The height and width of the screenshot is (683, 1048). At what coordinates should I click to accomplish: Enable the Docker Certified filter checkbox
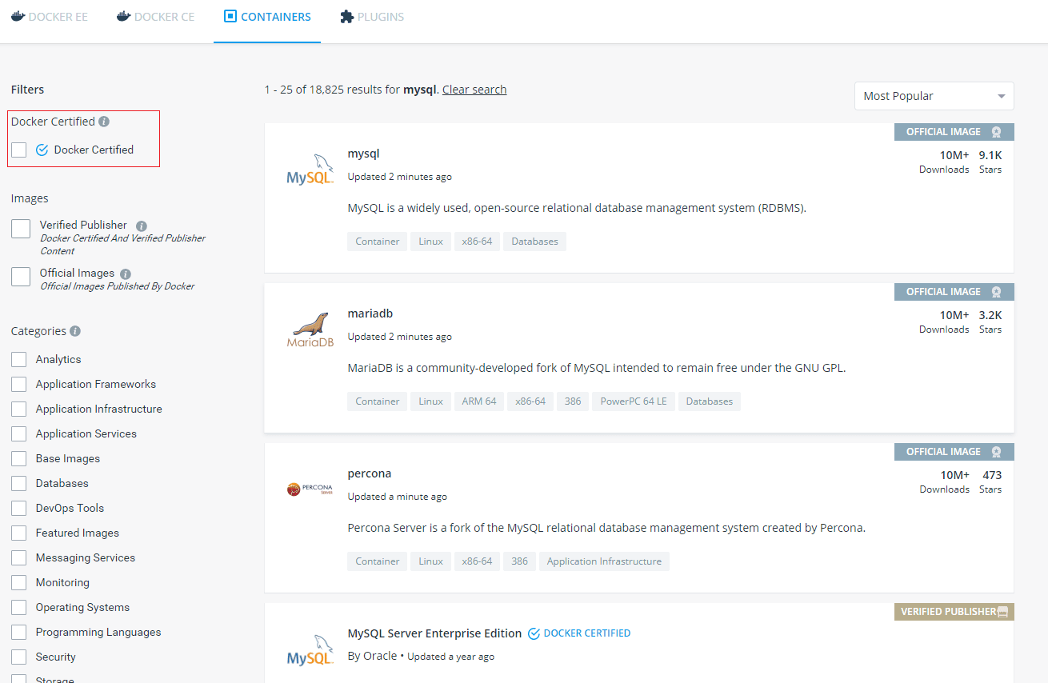point(19,150)
